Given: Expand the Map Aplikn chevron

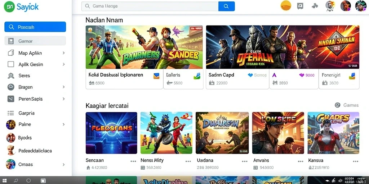Looking at the screenshot, I should click(63, 53).
